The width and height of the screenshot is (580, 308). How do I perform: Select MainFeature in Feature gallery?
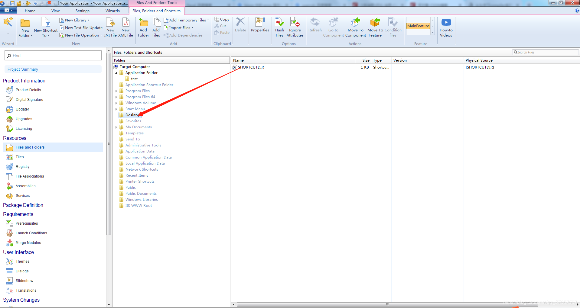coord(418,26)
